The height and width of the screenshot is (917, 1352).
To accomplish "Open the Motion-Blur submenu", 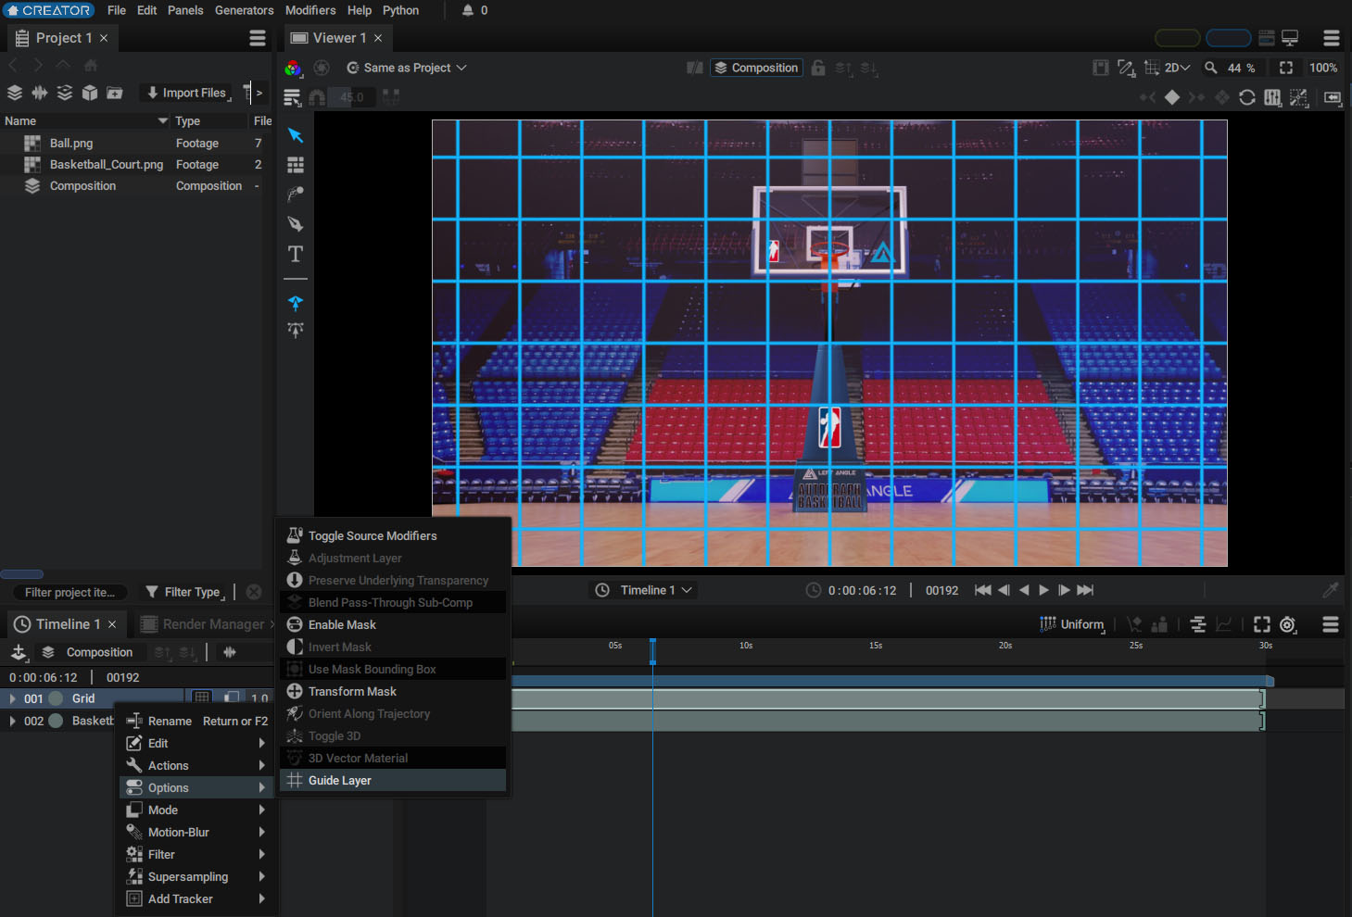I will 196,833.
